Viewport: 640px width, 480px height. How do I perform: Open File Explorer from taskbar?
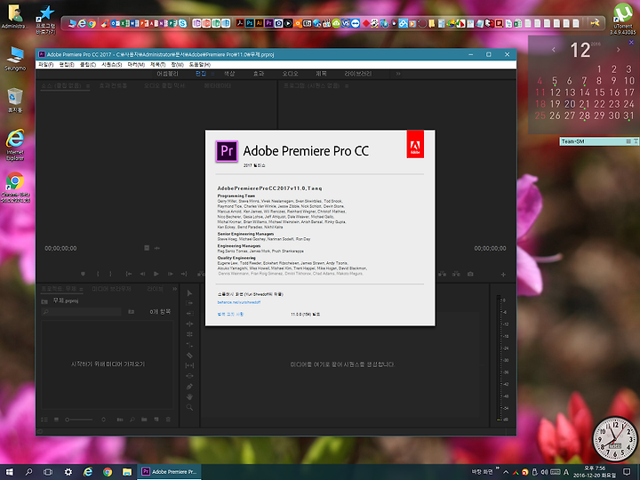[x=127, y=472]
